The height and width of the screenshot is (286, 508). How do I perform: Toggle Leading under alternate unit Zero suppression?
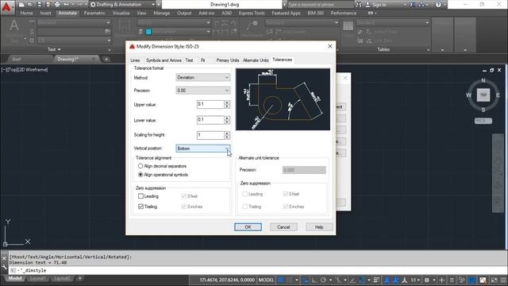click(245, 194)
